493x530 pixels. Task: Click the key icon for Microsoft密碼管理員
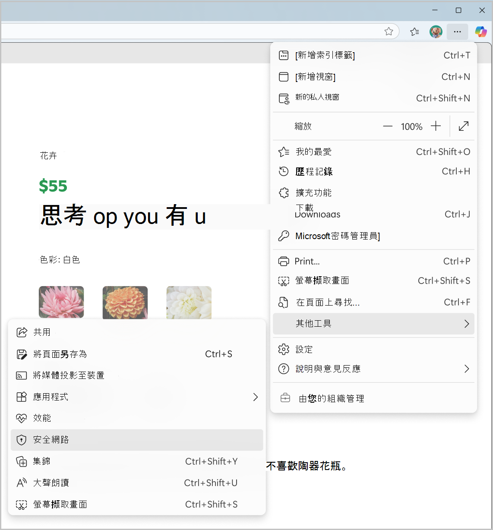[x=284, y=236]
